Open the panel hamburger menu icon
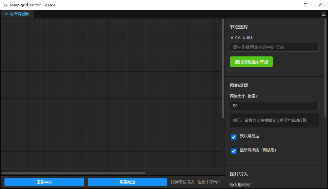This screenshot has height=189, width=328. [x=324, y=14]
